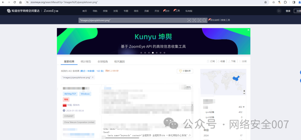Click the 登录 login link

click(288, 11)
